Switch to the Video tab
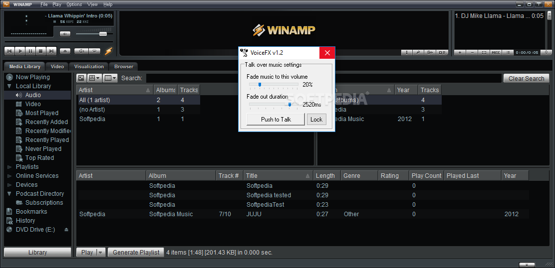The height and width of the screenshot is (268, 555). pos(57,66)
